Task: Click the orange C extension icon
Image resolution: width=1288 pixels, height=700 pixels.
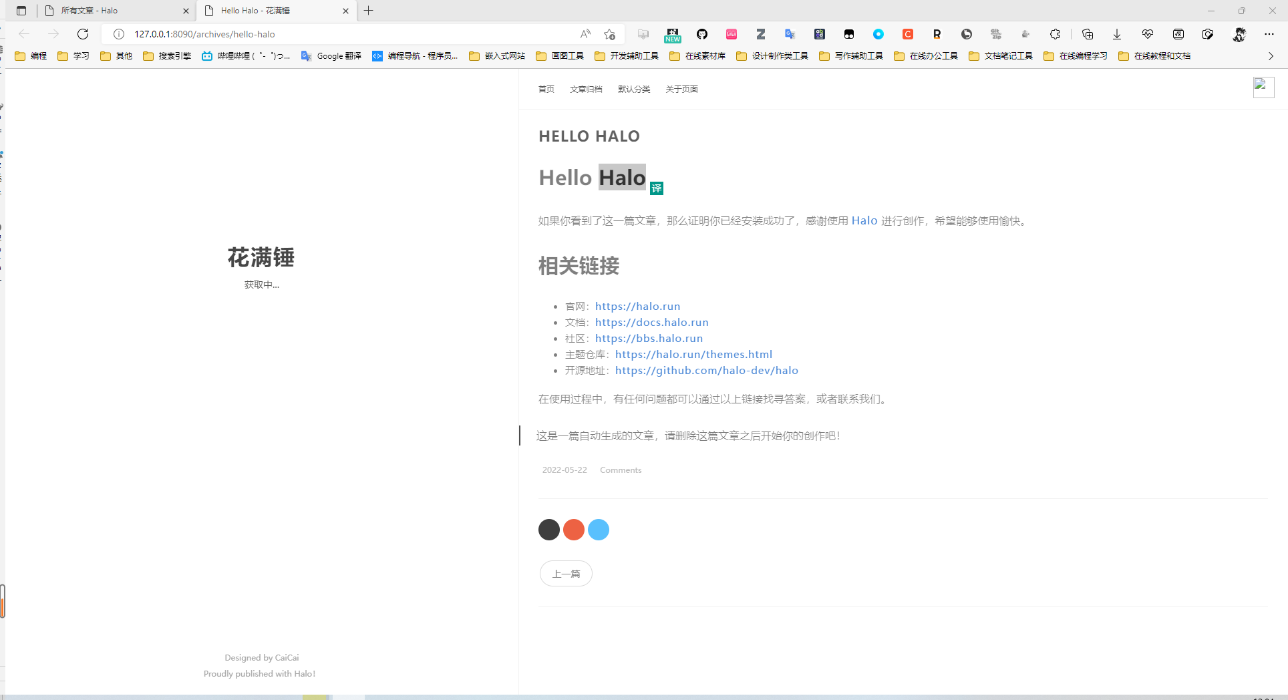Action: pyautogui.click(x=908, y=34)
